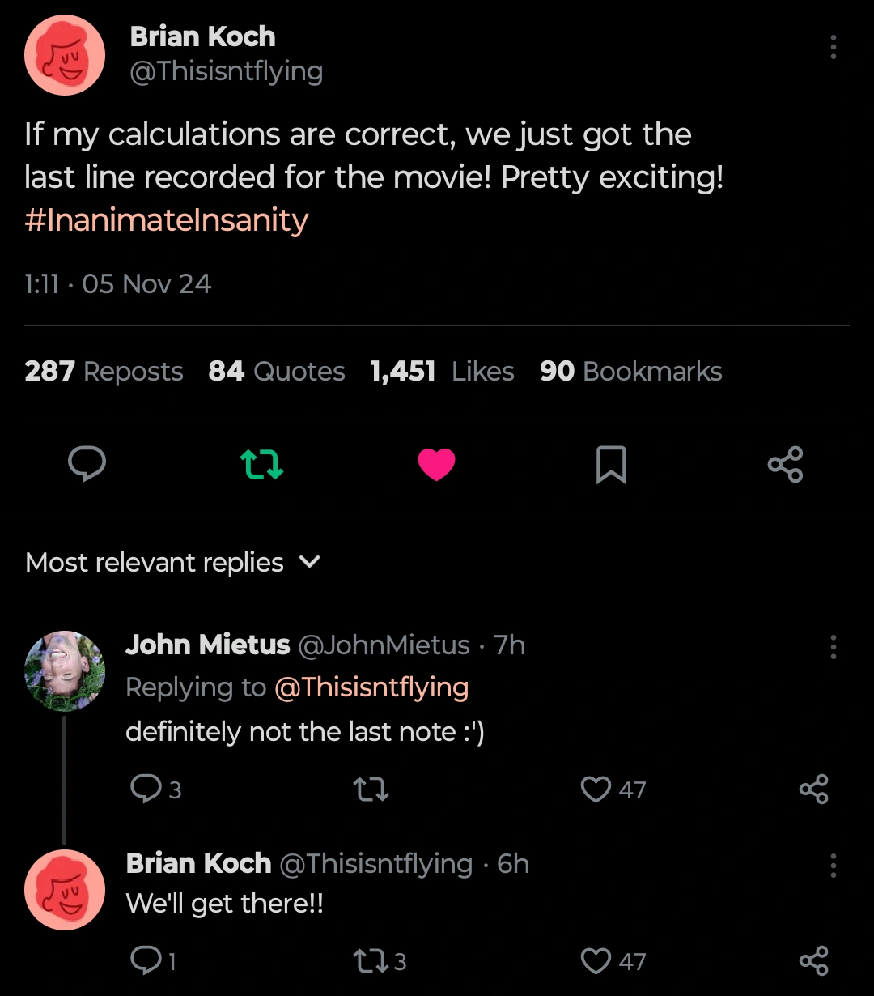Open John Mietus's profile picture

click(x=65, y=671)
